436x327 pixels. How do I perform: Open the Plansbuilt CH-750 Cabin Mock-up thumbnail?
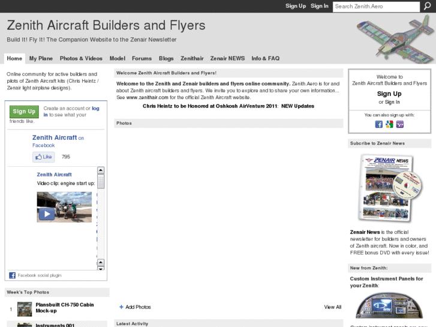click(25, 309)
